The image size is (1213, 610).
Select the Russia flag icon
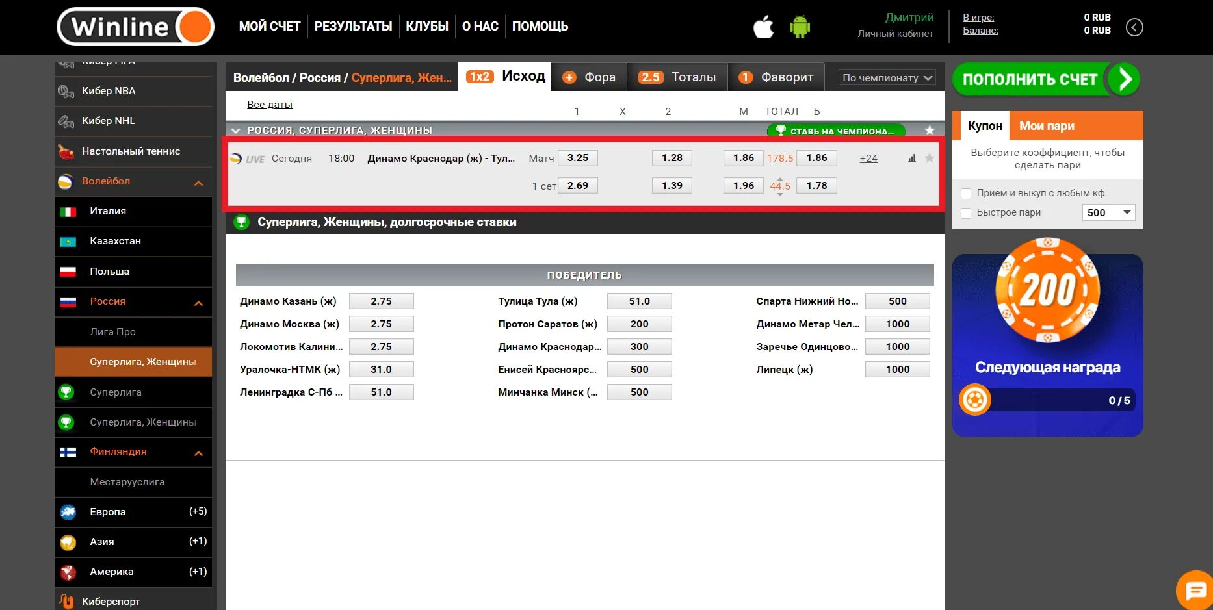[x=68, y=302]
